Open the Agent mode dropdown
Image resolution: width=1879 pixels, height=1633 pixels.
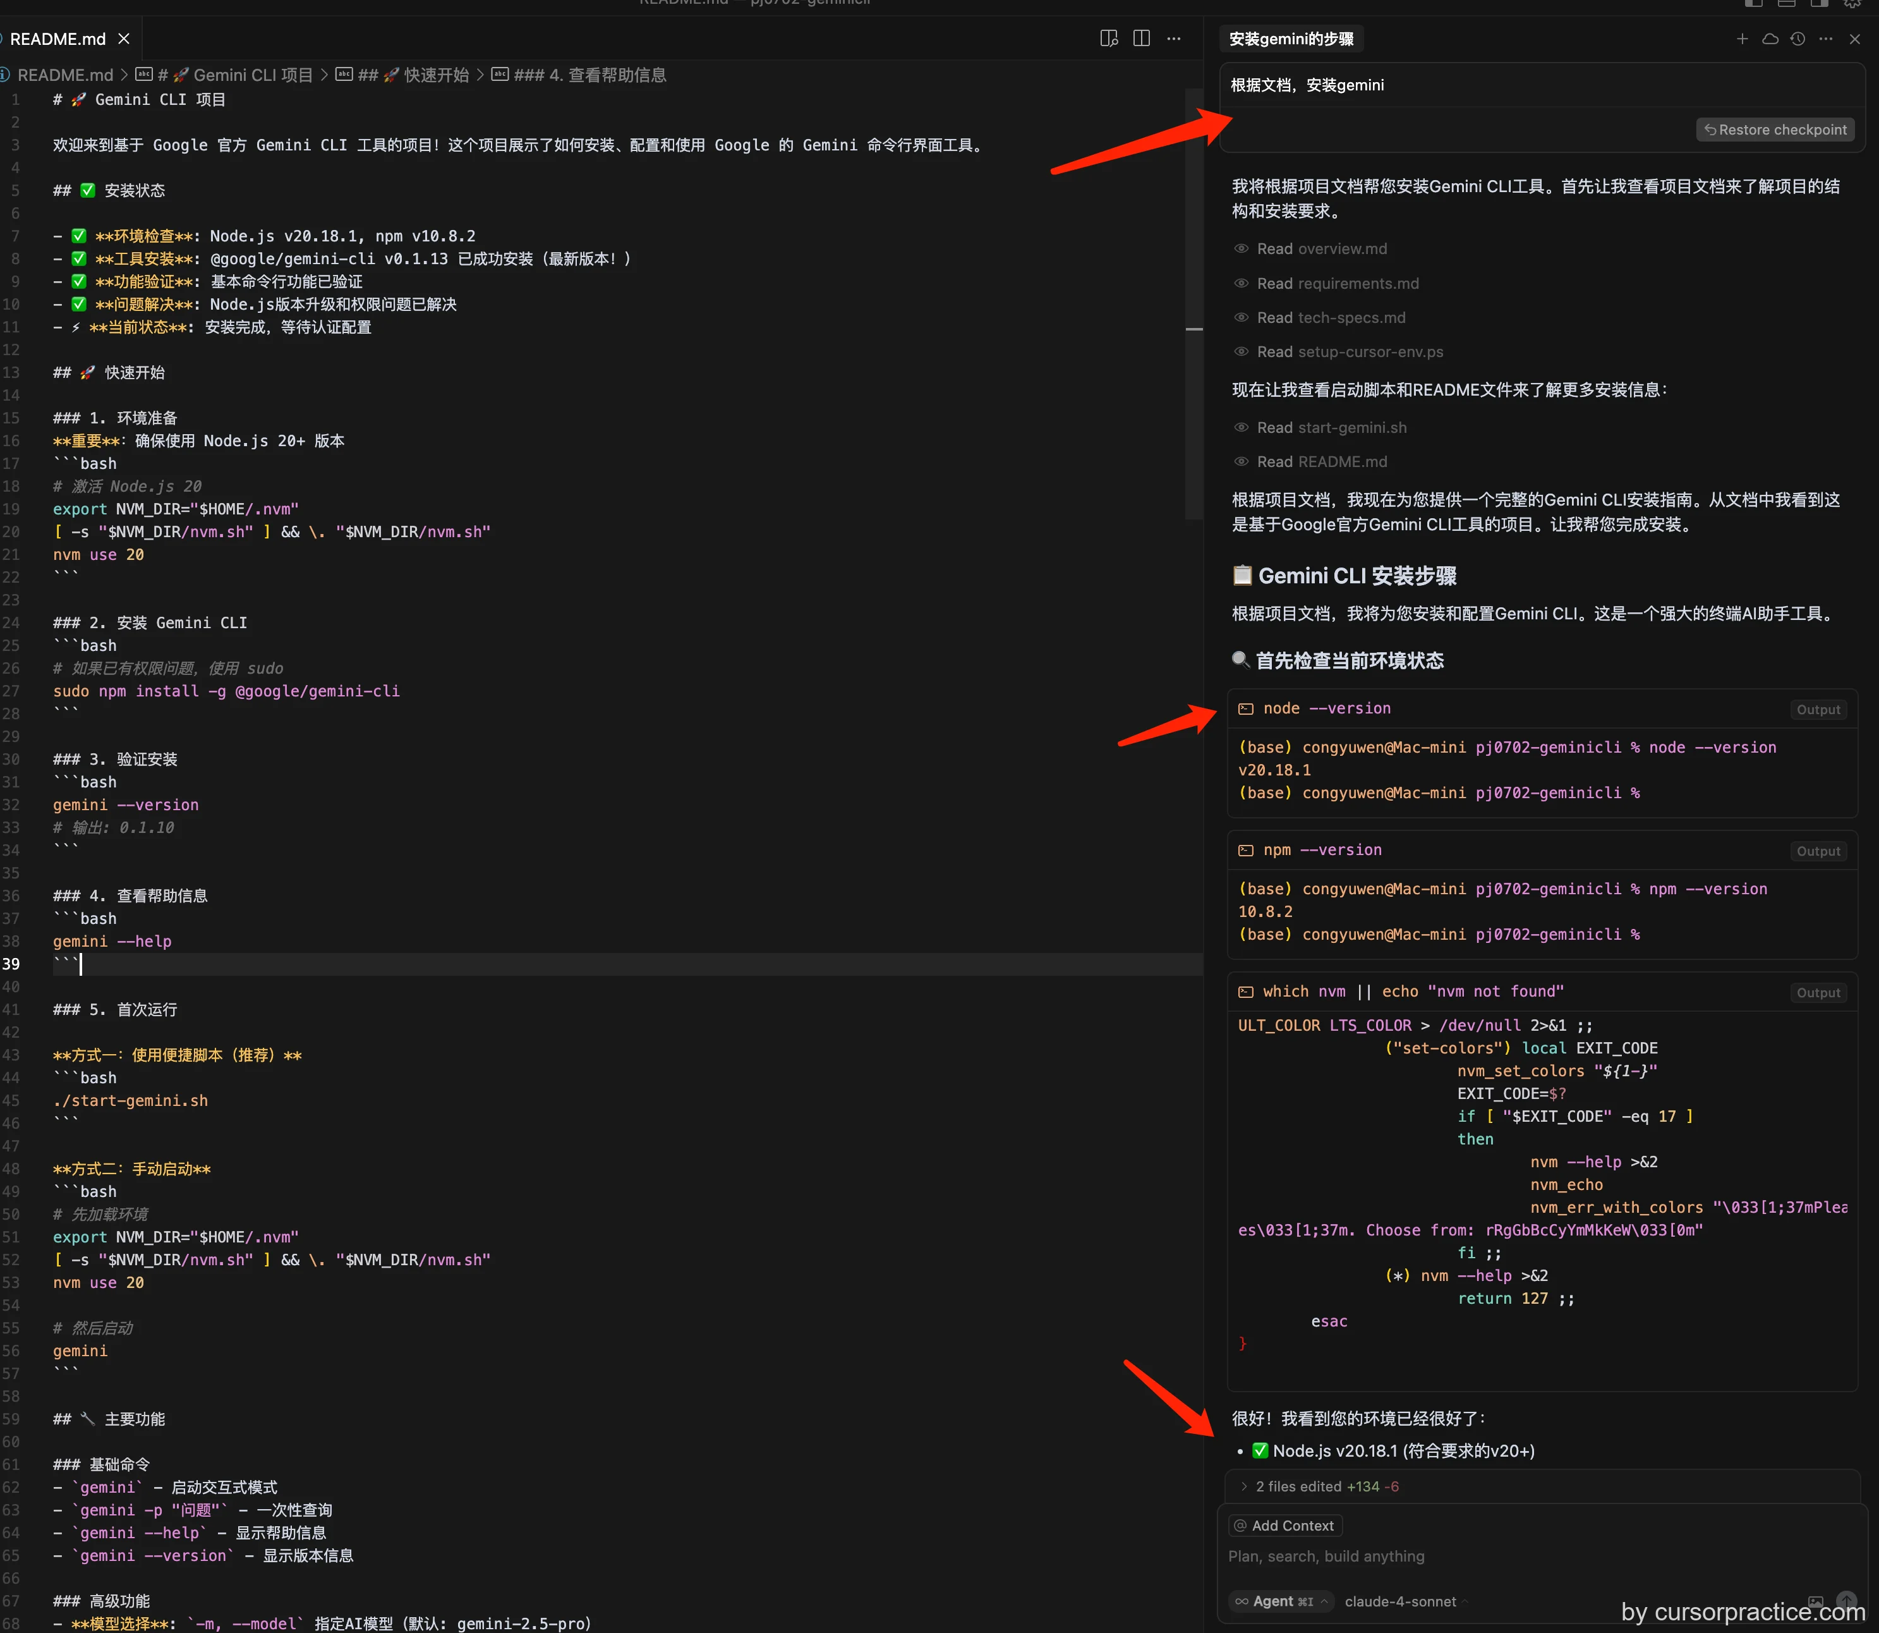[1281, 1601]
